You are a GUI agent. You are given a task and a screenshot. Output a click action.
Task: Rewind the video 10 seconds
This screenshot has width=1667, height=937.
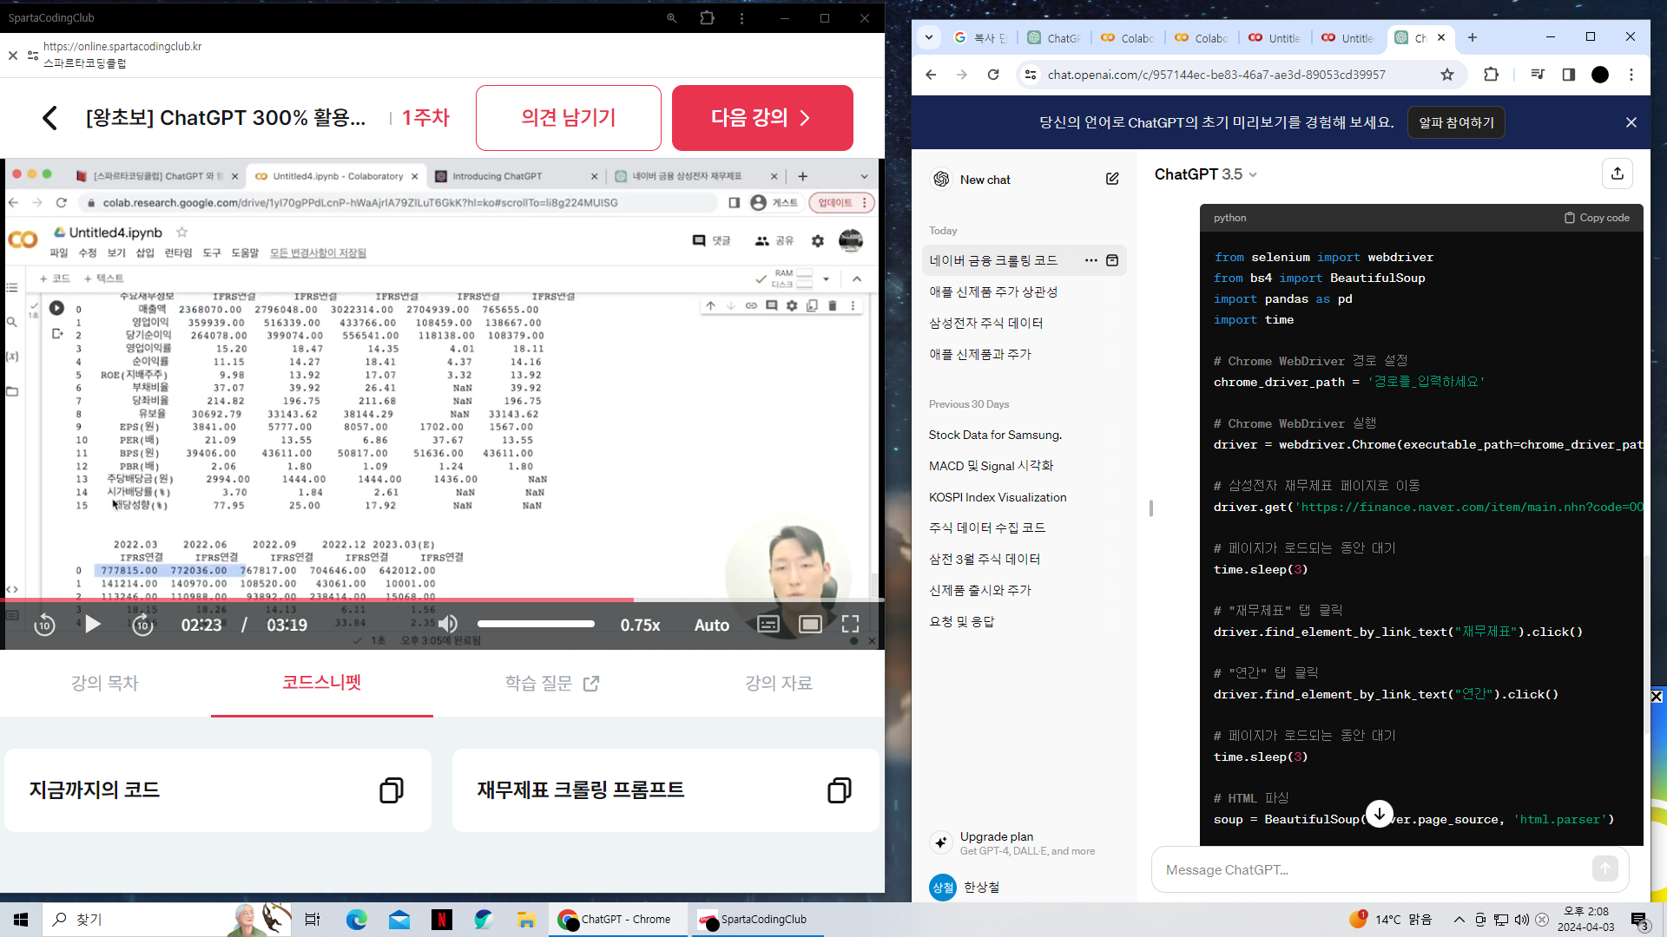(x=44, y=625)
